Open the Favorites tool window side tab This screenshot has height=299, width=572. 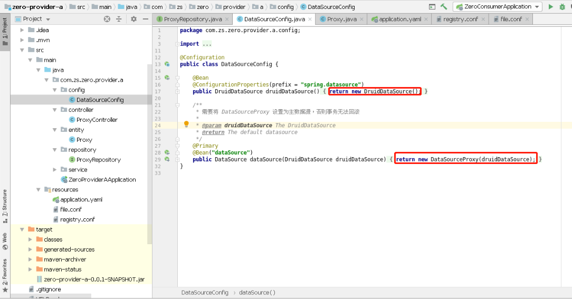coord(5,275)
